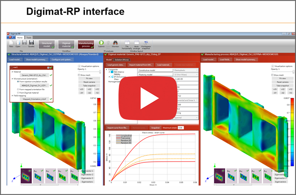Click Configure unit system button
The image size is (296, 195).
point(62,60)
